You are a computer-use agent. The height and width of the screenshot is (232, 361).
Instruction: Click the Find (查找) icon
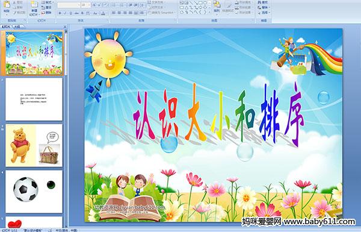[x=263, y=2]
